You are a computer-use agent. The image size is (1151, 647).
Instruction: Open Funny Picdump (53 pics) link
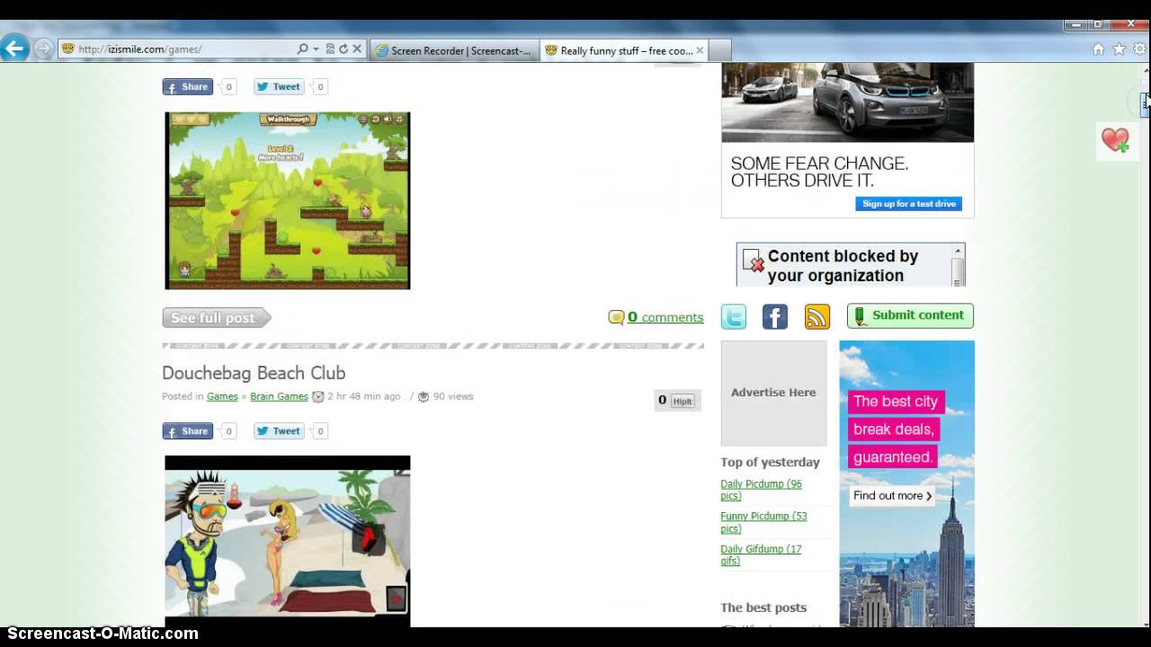(763, 522)
